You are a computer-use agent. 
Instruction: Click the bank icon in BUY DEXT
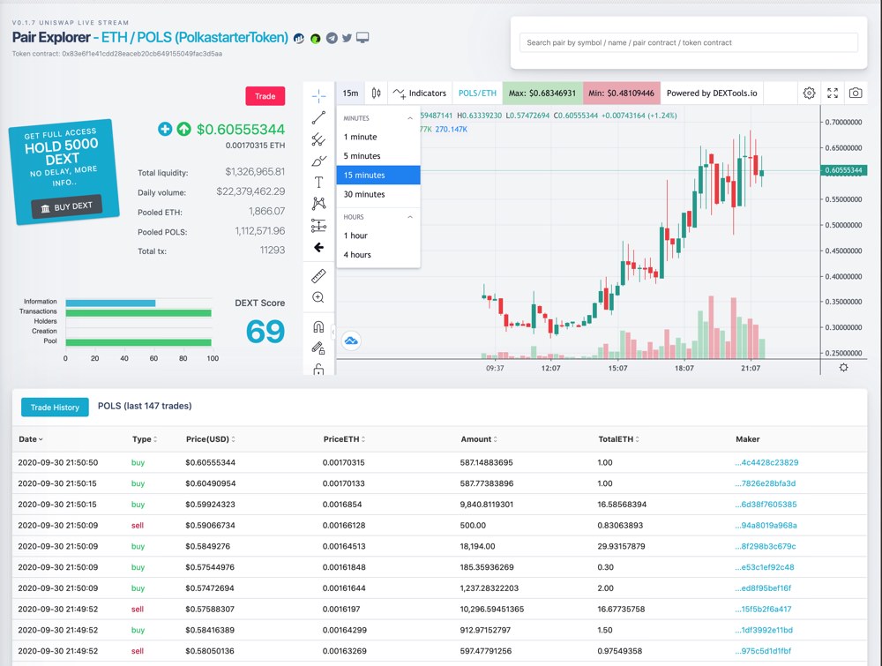tap(45, 209)
